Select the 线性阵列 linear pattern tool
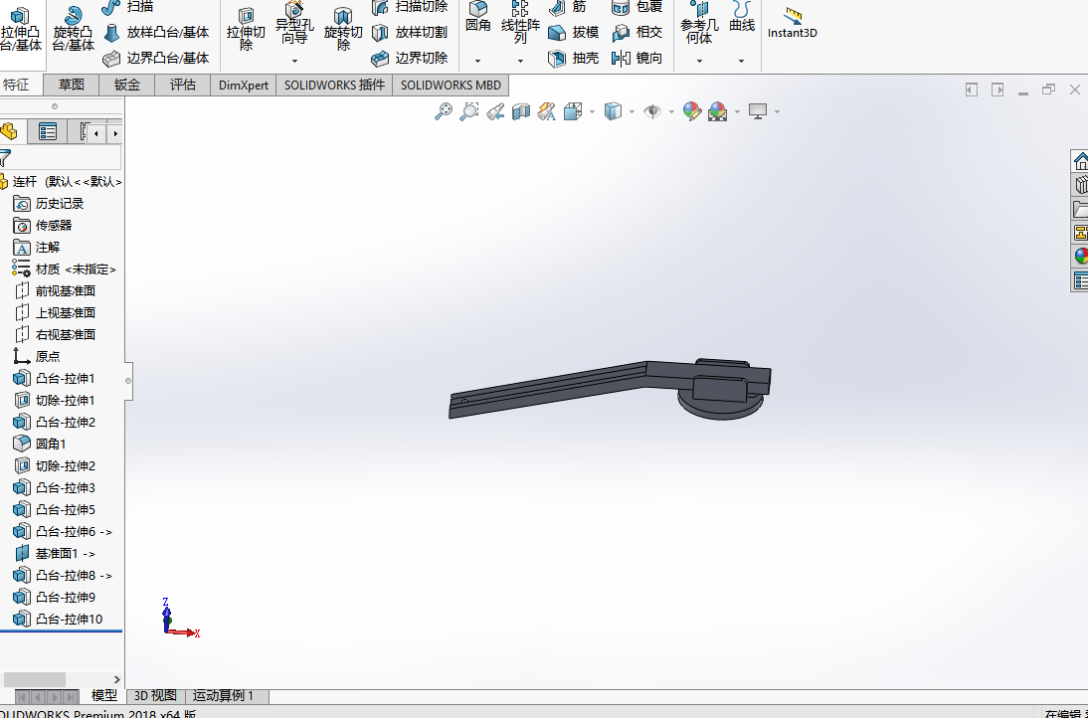Image resolution: width=1088 pixels, height=718 pixels. 520,24
